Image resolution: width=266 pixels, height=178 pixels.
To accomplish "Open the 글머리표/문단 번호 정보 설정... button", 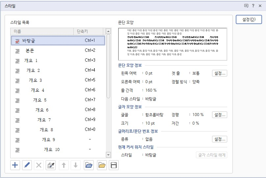I will [220, 139].
